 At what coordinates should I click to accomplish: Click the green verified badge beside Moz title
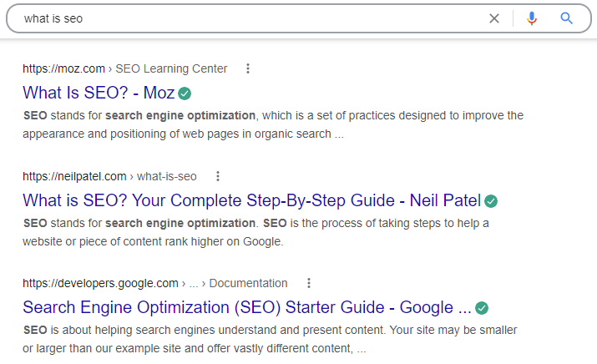coord(185,93)
